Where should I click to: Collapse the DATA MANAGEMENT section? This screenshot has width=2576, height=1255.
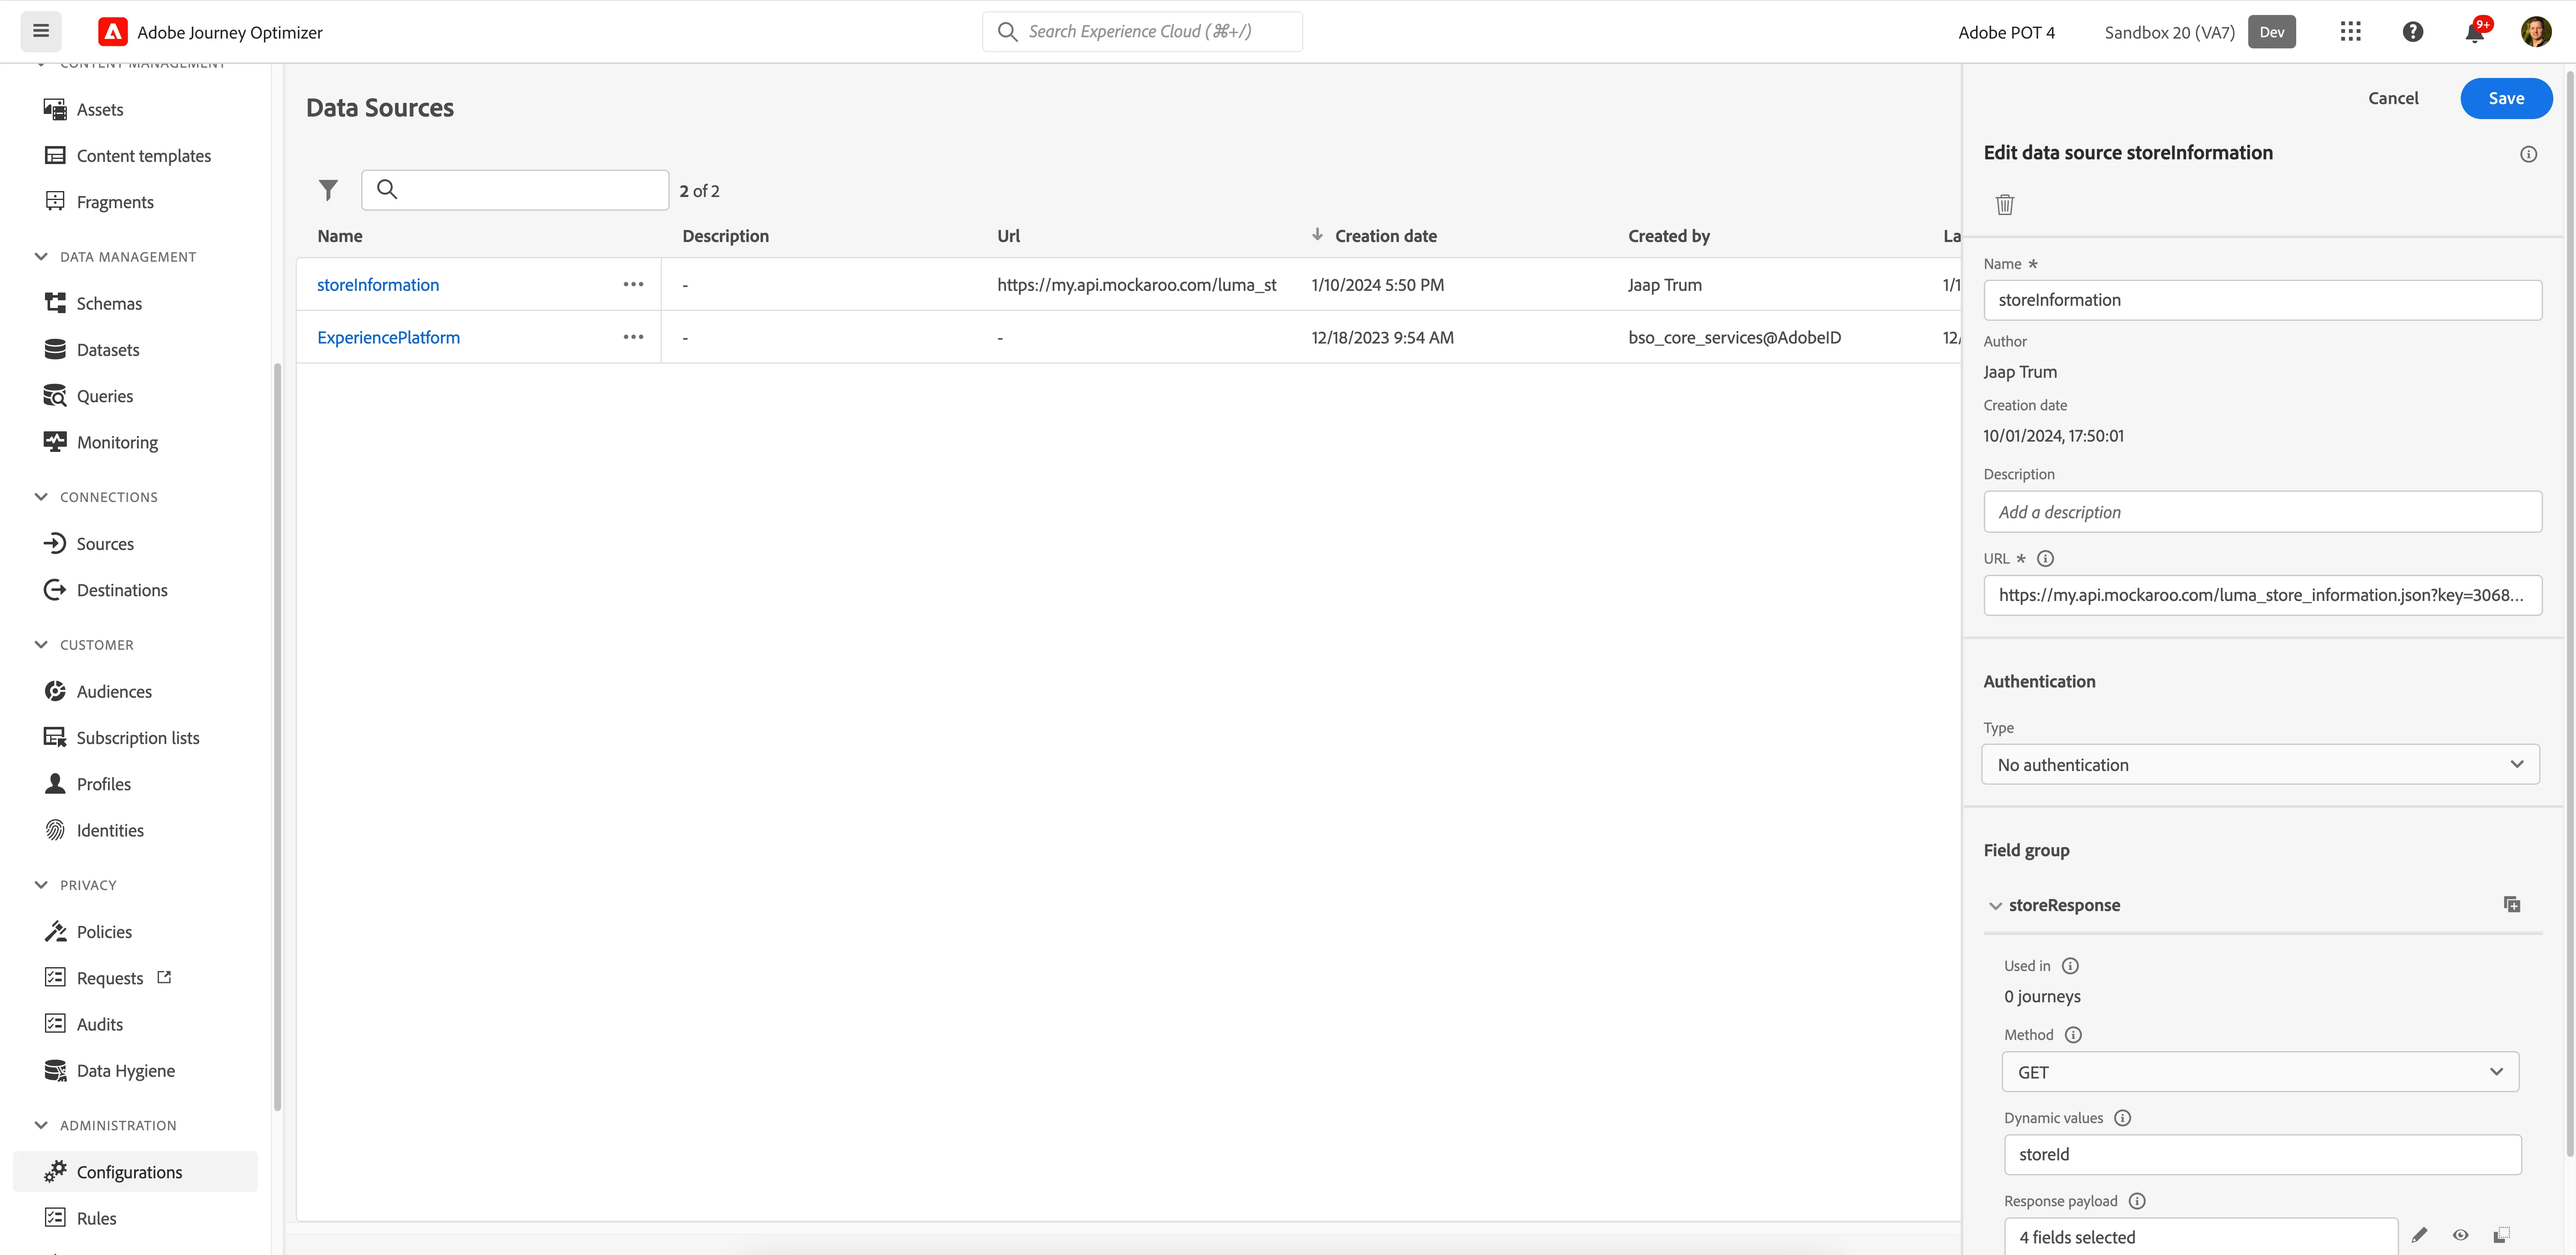pyautogui.click(x=41, y=257)
